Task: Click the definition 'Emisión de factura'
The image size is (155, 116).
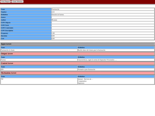Action: tap(58, 15)
